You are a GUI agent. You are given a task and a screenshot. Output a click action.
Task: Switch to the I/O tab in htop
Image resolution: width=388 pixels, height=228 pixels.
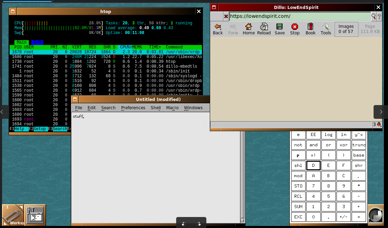tap(37, 42)
